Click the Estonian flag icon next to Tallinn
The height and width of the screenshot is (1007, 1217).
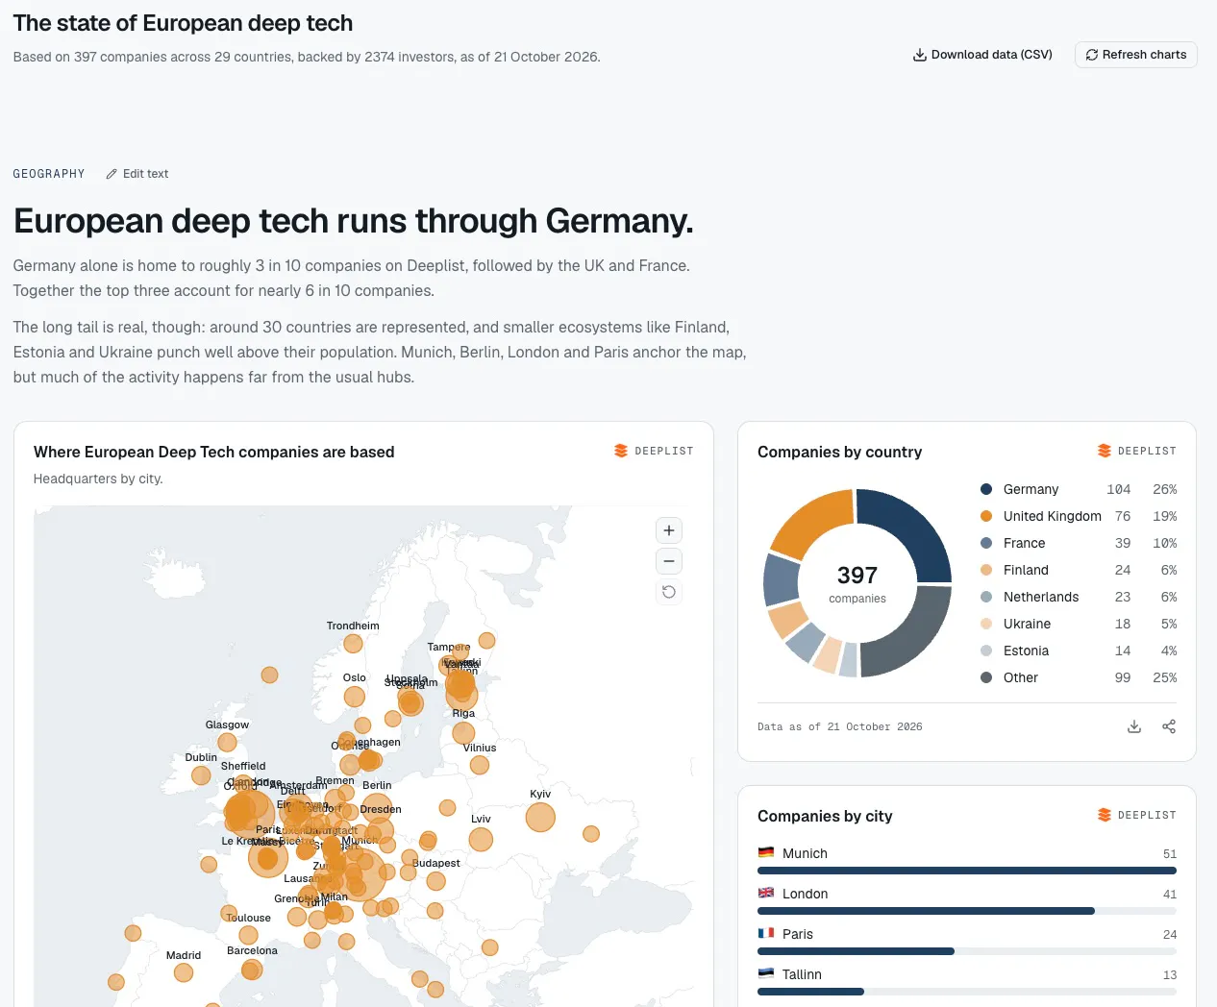766,973
